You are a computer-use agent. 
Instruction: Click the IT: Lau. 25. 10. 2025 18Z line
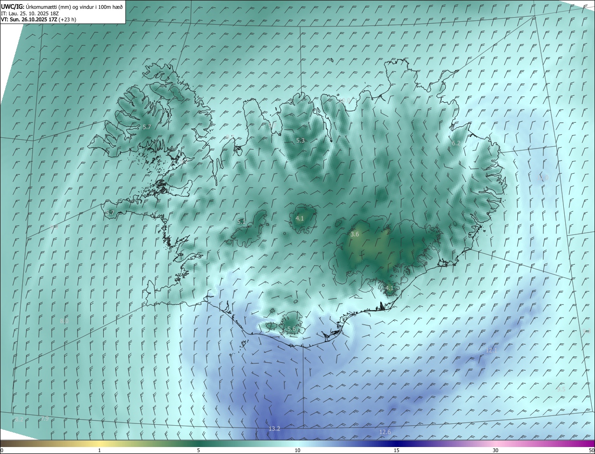tap(30, 13)
